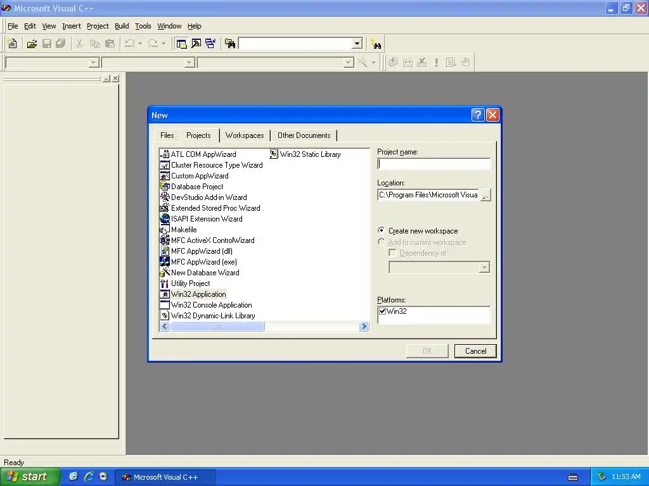This screenshot has height=486, width=649.
Task: Click the WizardBar actions wand icon
Action: (x=363, y=63)
